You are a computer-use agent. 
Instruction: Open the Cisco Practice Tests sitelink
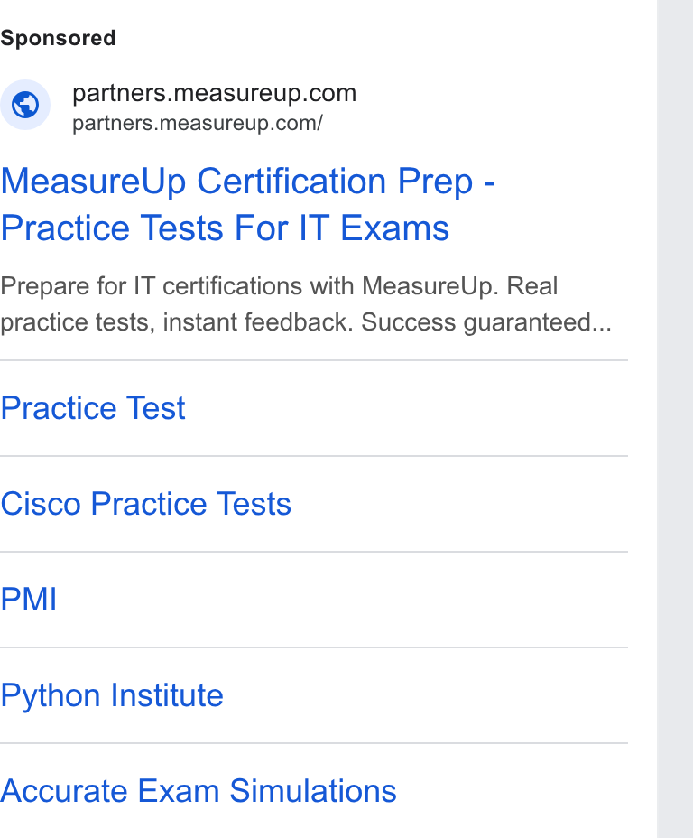click(146, 504)
